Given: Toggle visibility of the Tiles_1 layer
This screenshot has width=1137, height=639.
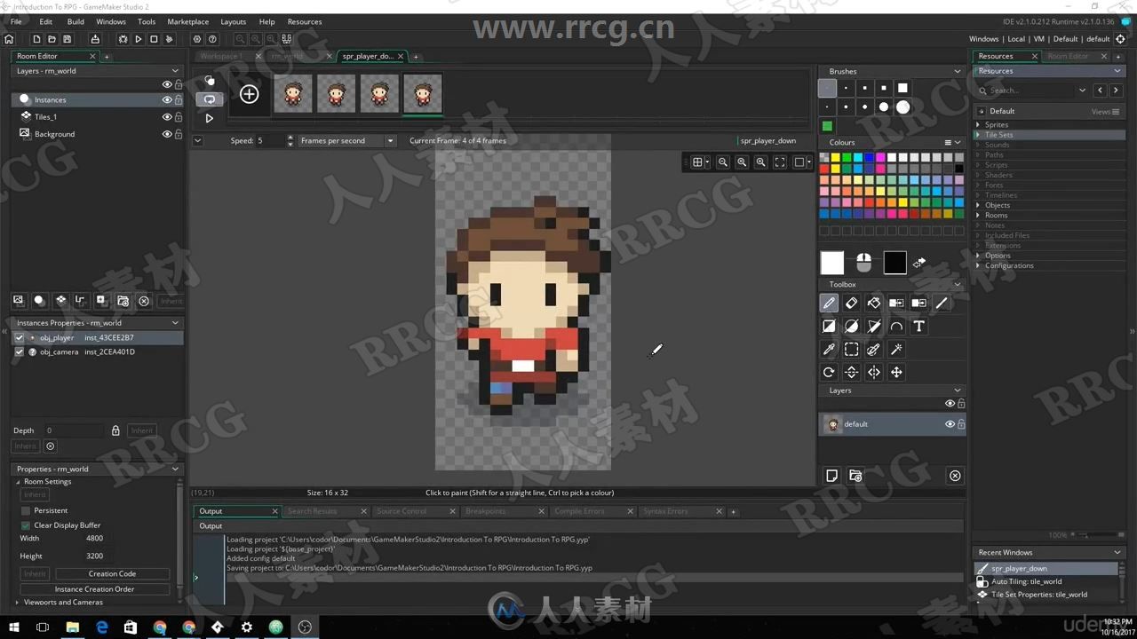Looking at the screenshot, I should 167,116.
